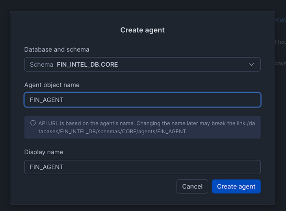
Task: Open the Schema dropdown chevron
Action: click(252, 64)
